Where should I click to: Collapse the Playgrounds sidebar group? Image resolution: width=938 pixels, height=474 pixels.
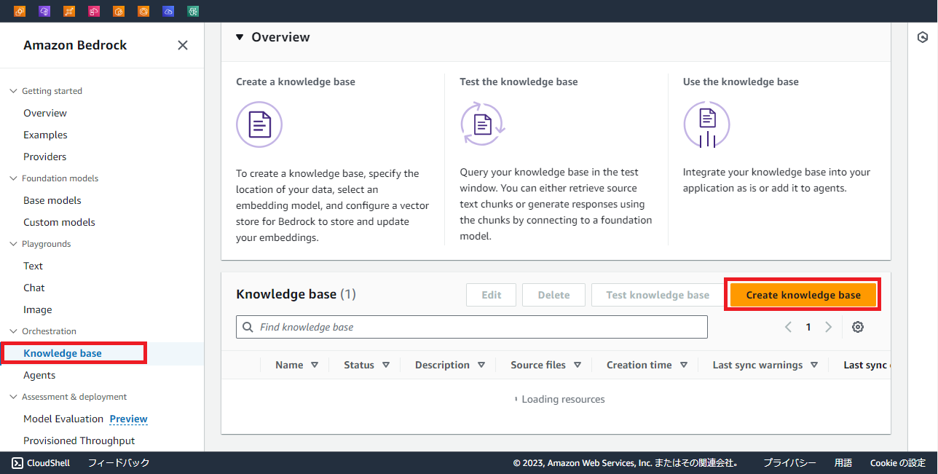coord(12,244)
